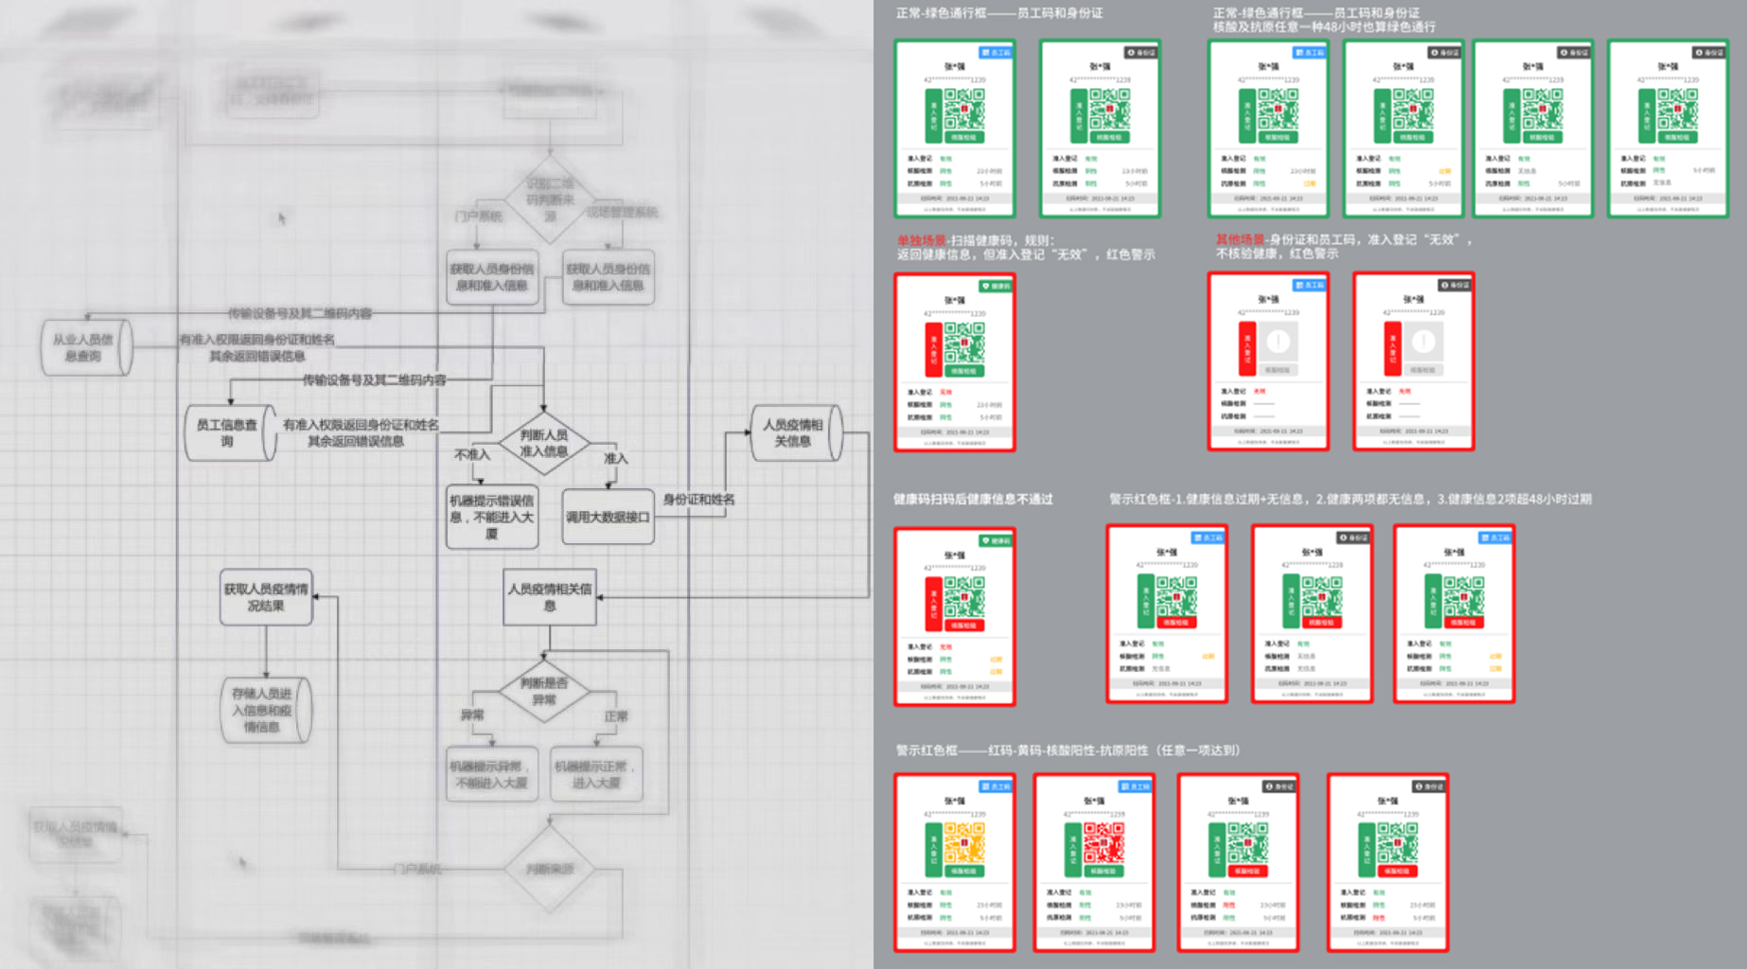Click the yellow QR code
The image size is (1747, 969).
963,840
